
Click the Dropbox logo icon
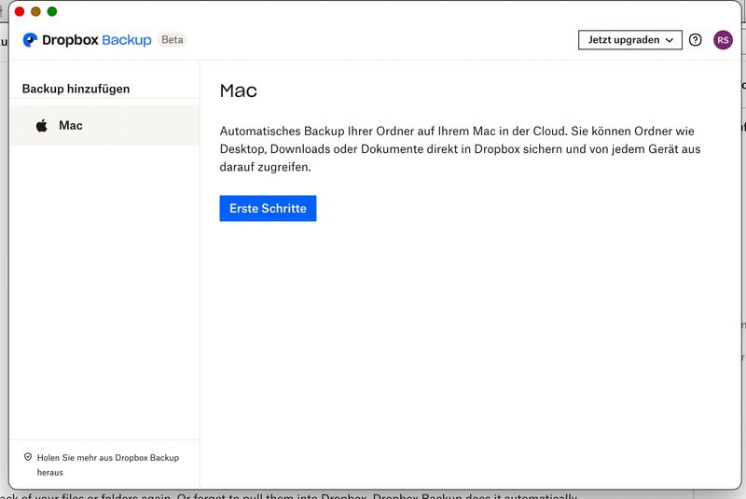[30, 40]
